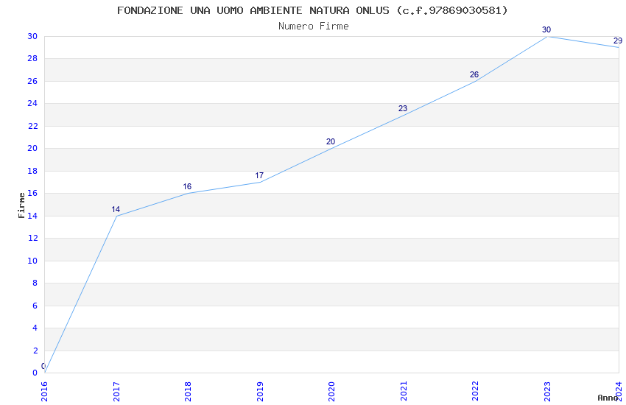Click the x-axis year 2017
The width and height of the screenshot is (626, 405).
point(116,392)
